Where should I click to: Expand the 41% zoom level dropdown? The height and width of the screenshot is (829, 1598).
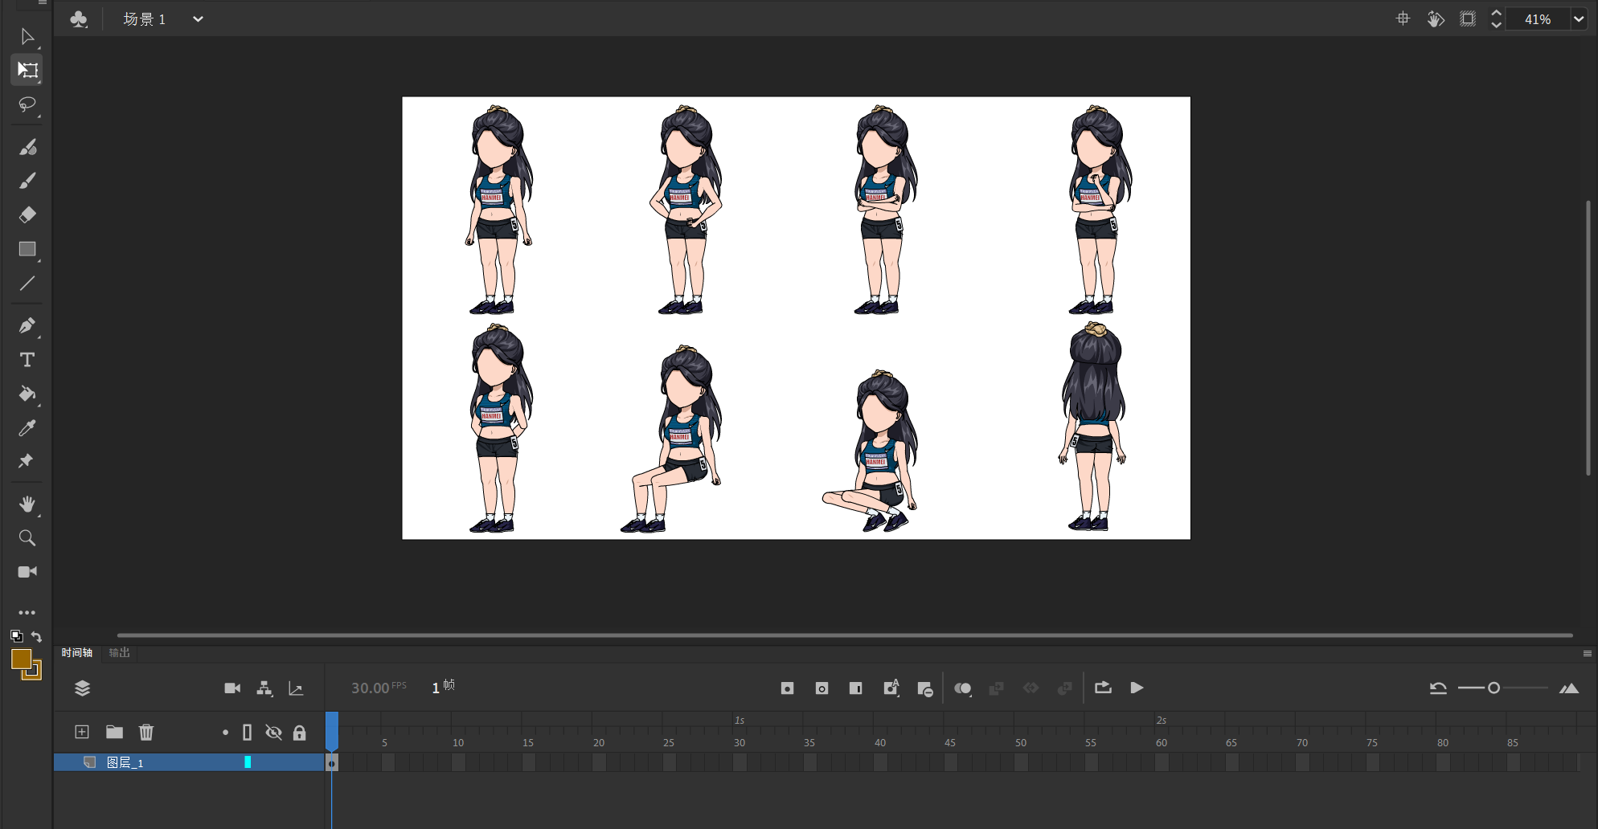pos(1579,19)
